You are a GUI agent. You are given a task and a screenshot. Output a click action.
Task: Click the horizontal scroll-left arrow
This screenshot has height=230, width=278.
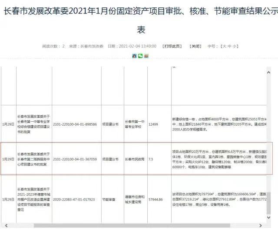(7, 225)
